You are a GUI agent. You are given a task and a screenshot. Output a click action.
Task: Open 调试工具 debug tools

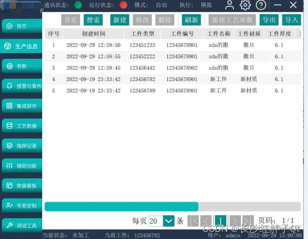point(22,225)
